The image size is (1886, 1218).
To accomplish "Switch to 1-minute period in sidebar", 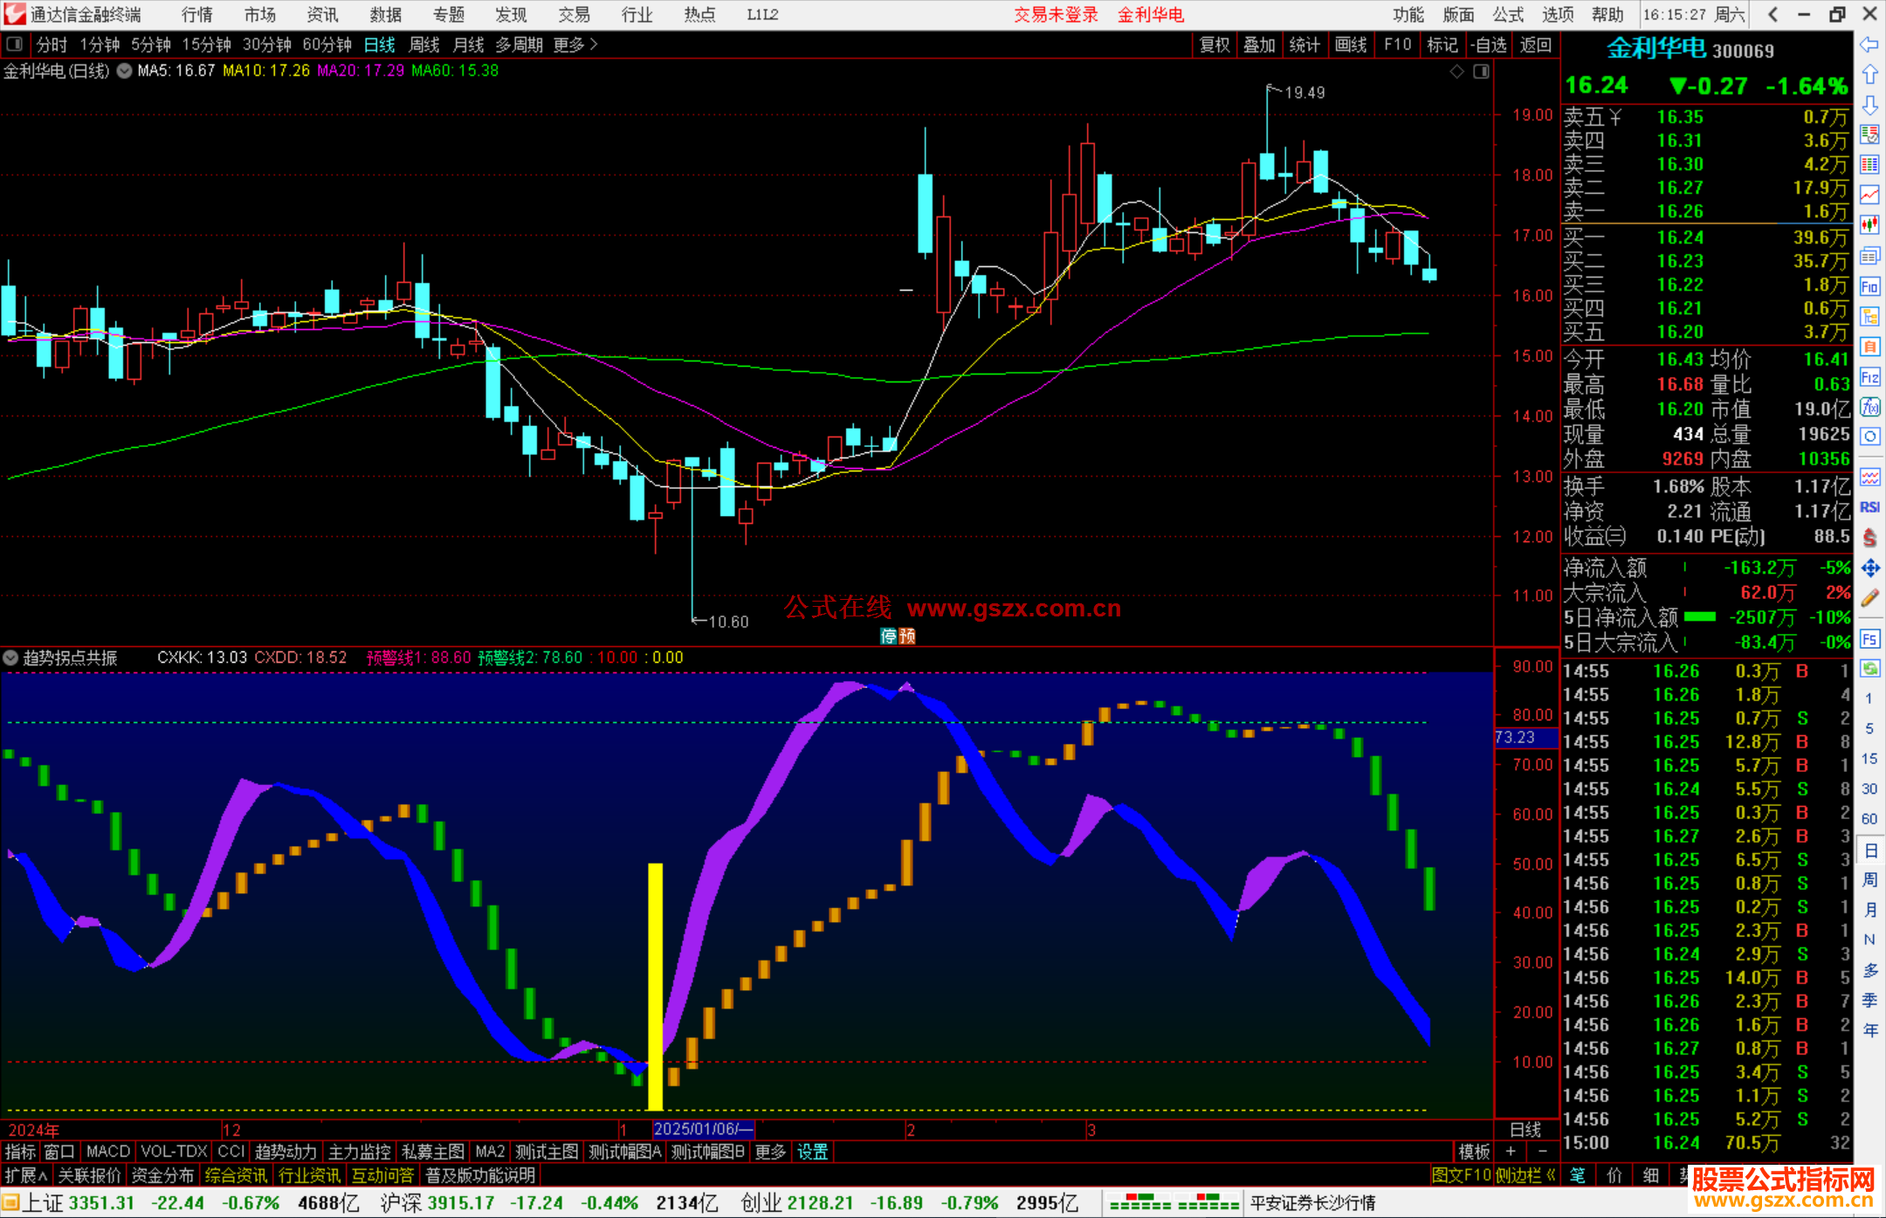I will (1869, 698).
